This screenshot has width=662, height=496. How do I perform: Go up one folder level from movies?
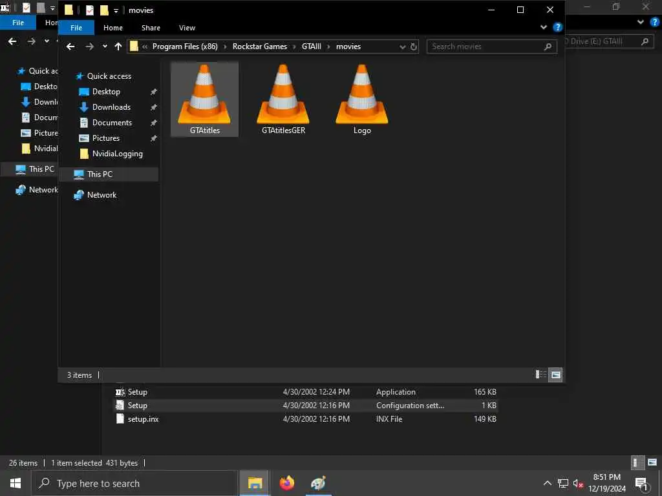tap(118, 46)
